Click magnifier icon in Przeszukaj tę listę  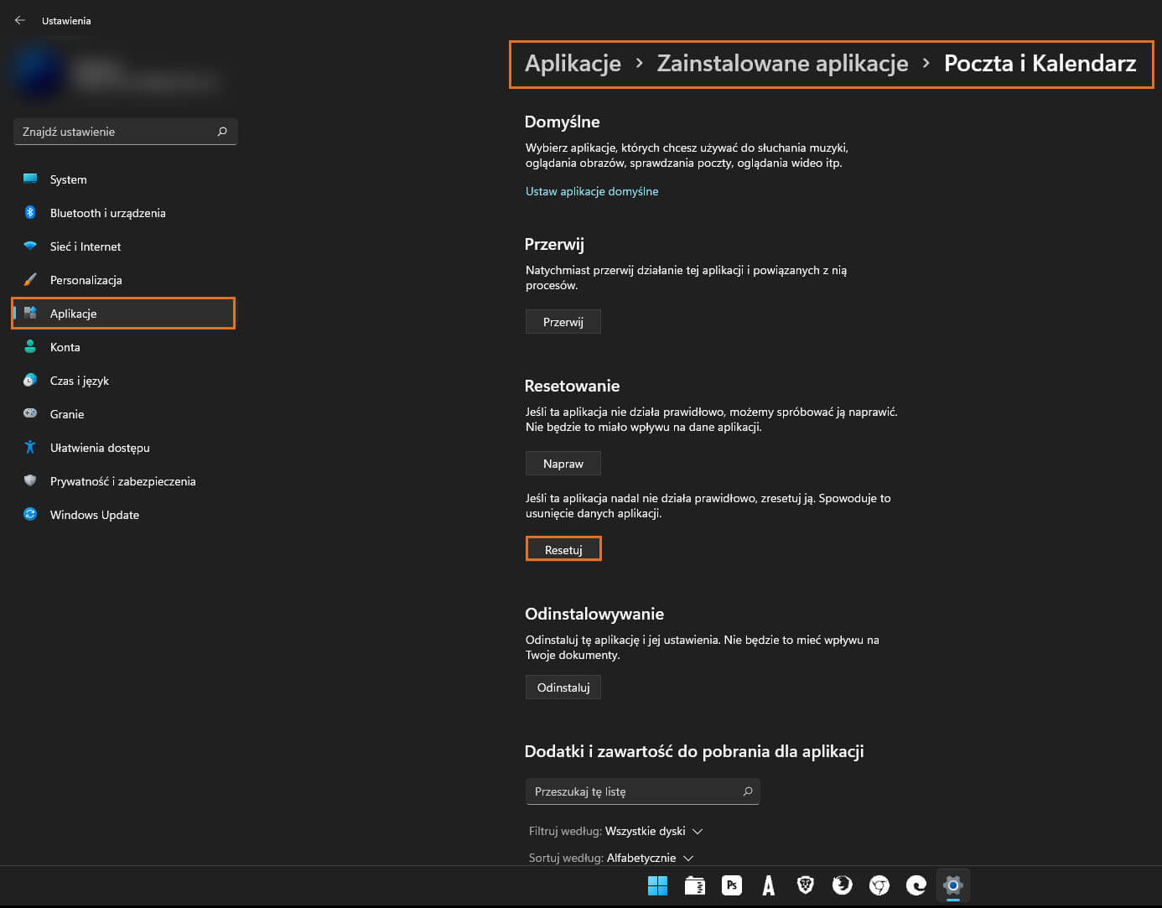coord(748,791)
